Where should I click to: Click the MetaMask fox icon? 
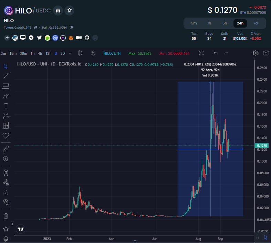pyautogui.click(x=71, y=38)
